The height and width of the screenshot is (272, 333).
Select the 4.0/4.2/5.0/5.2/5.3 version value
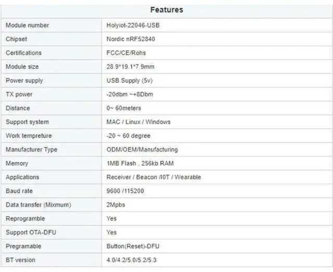[134, 260]
